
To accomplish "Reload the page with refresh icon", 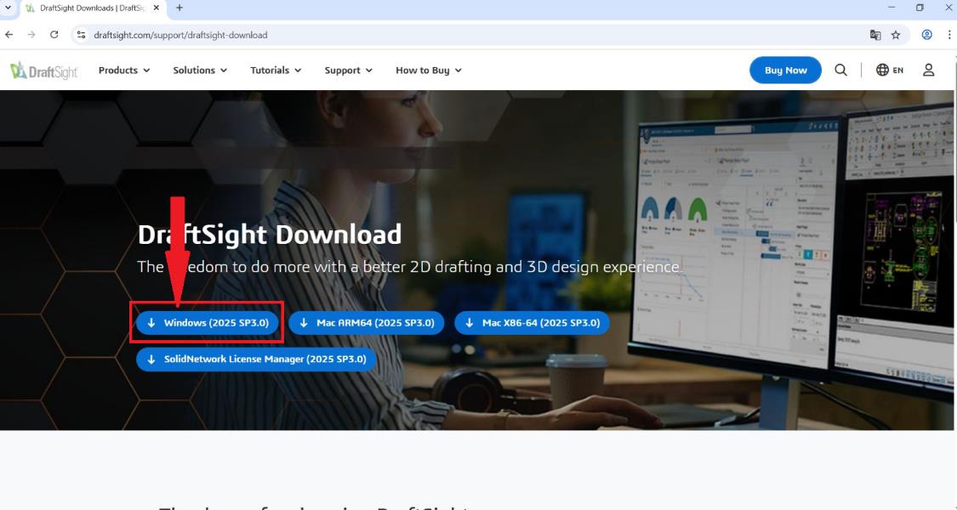I will point(54,35).
